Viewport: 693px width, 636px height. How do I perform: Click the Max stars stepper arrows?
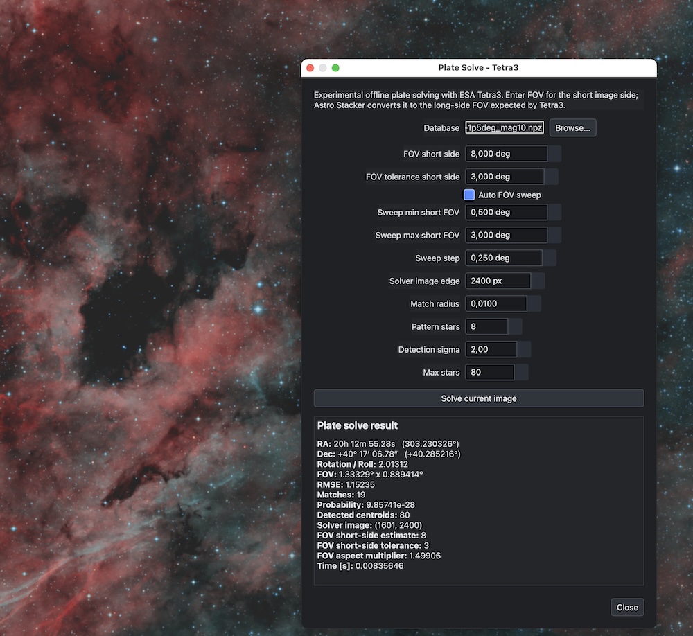521,373
